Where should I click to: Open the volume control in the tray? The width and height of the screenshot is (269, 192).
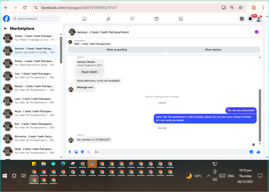[215, 179]
